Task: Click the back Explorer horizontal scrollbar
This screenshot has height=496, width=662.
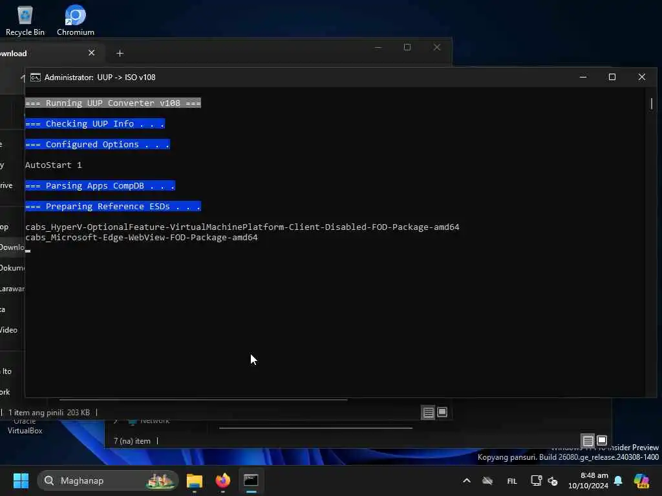Action: (315, 428)
